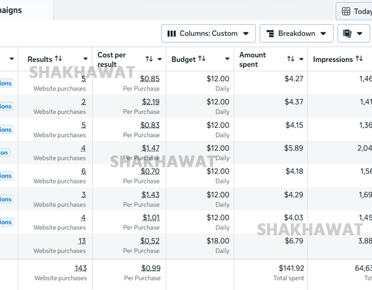372x290 pixels.
Task: Expand the Budget column options caret
Action: [x=227, y=59]
